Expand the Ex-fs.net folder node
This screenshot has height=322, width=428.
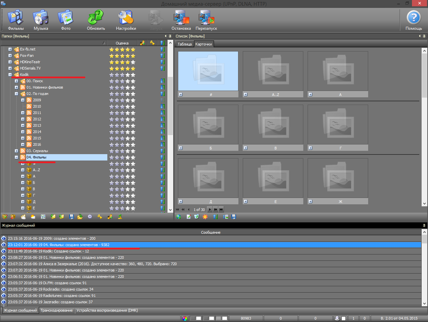pos(10,49)
